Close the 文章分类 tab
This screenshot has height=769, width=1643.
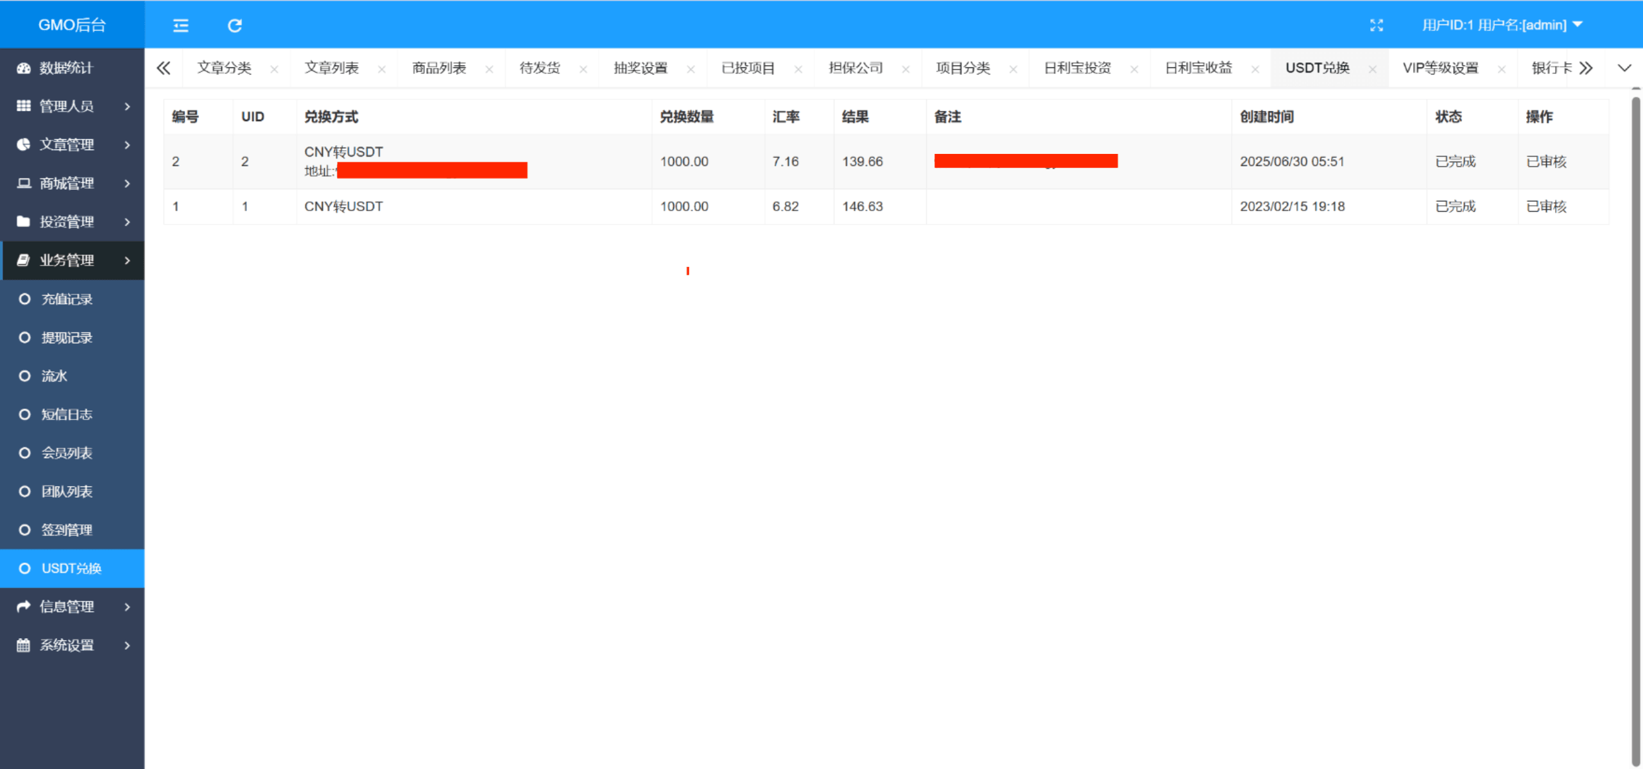click(x=274, y=69)
